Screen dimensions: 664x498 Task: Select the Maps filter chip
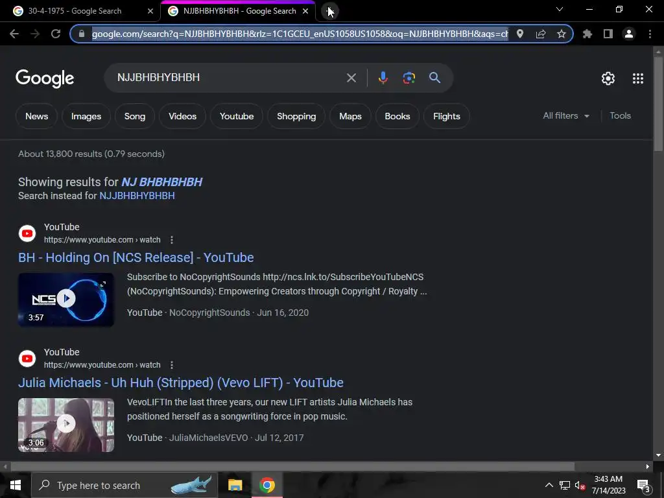[x=350, y=116]
